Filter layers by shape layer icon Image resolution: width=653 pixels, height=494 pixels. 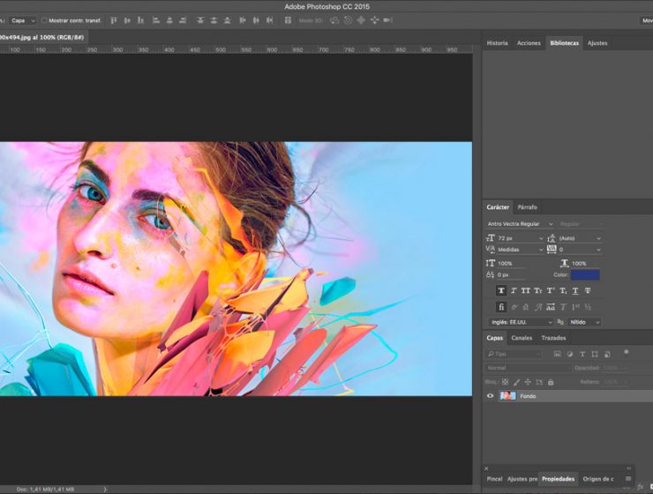(595, 354)
